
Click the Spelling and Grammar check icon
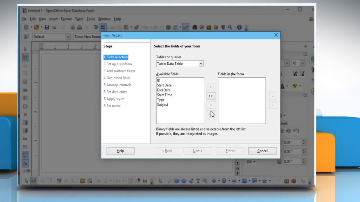pyautogui.click(x=96, y=27)
